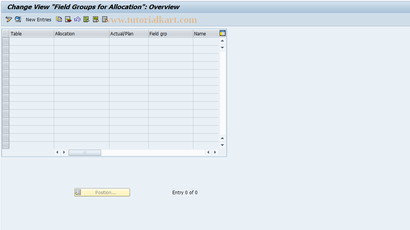Image resolution: width=410 pixels, height=230 pixels.
Task: Click the Position... button
Action: pyautogui.click(x=102, y=192)
